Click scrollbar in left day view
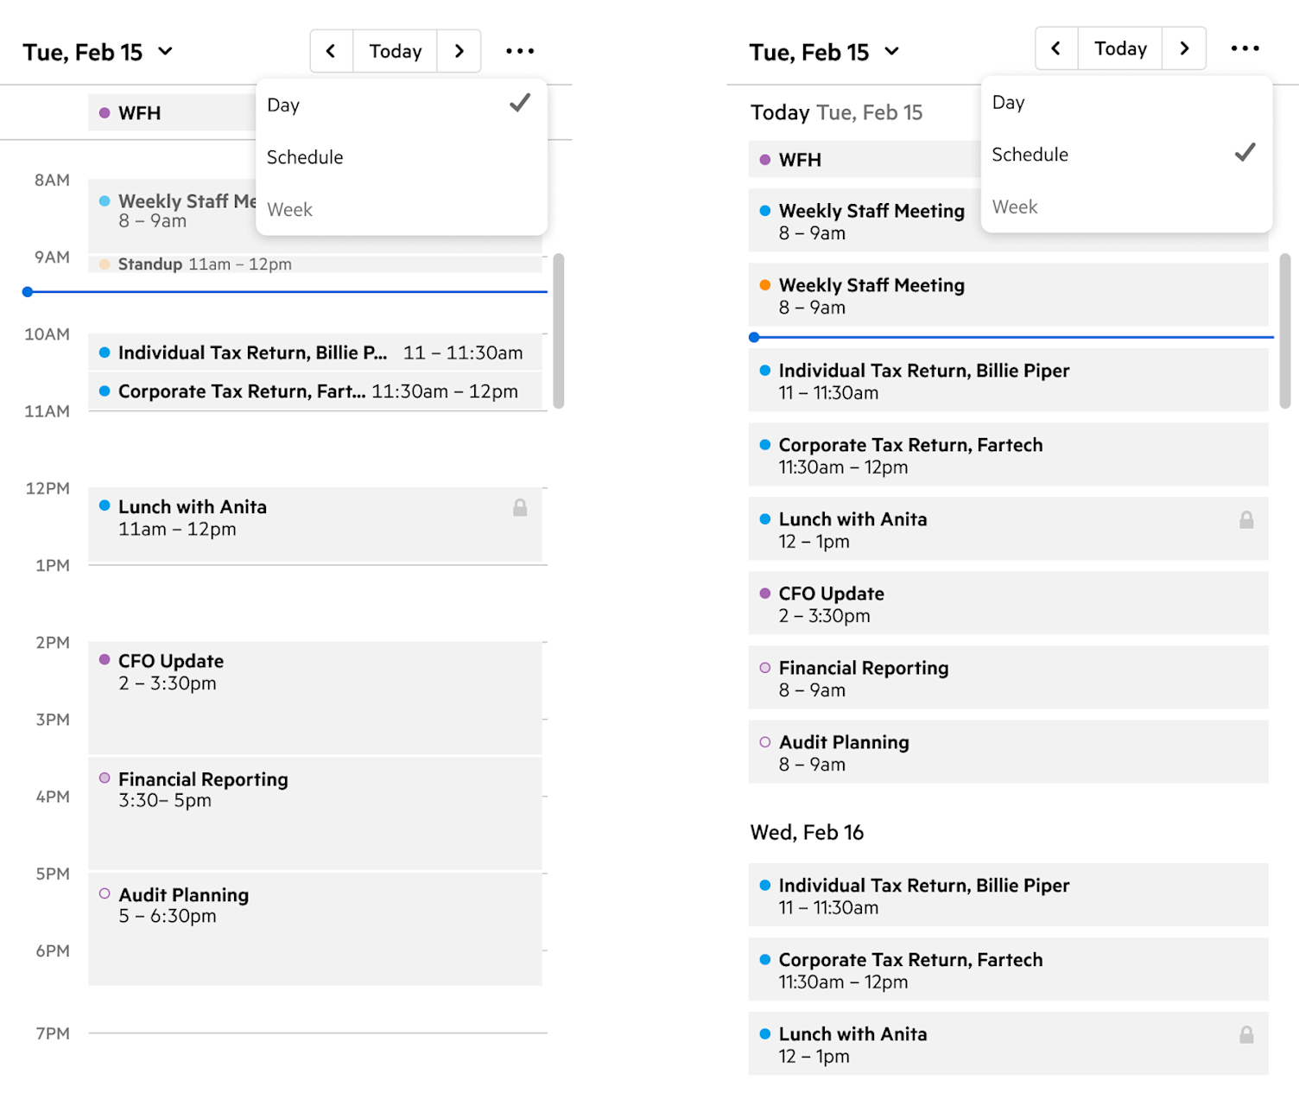This screenshot has height=1093, width=1299. [x=559, y=331]
